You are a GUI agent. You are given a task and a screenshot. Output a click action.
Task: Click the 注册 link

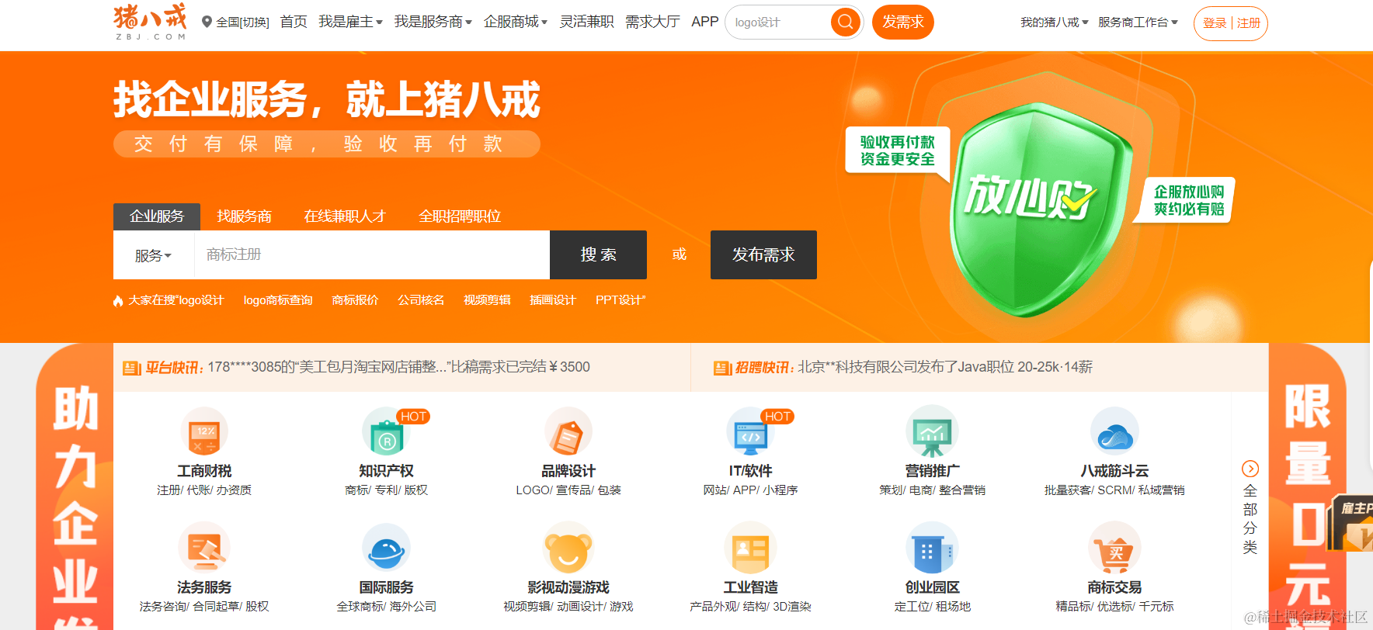(x=1249, y=23)
